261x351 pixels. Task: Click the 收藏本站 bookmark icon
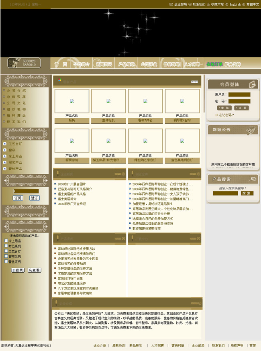(208, 4)
